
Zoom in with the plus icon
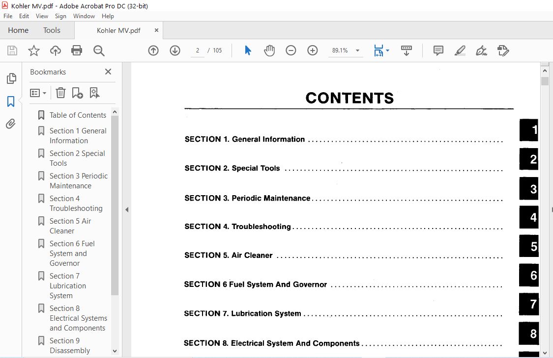(313, 51)
